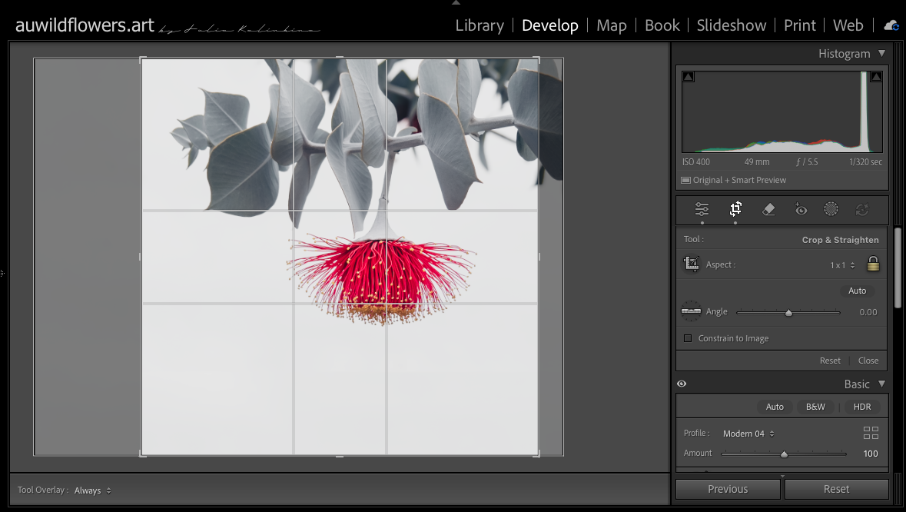This screenshot has width=906, height=512.
Task: Click the crop overlay left edge middle handle
Action: click(141, 257)
